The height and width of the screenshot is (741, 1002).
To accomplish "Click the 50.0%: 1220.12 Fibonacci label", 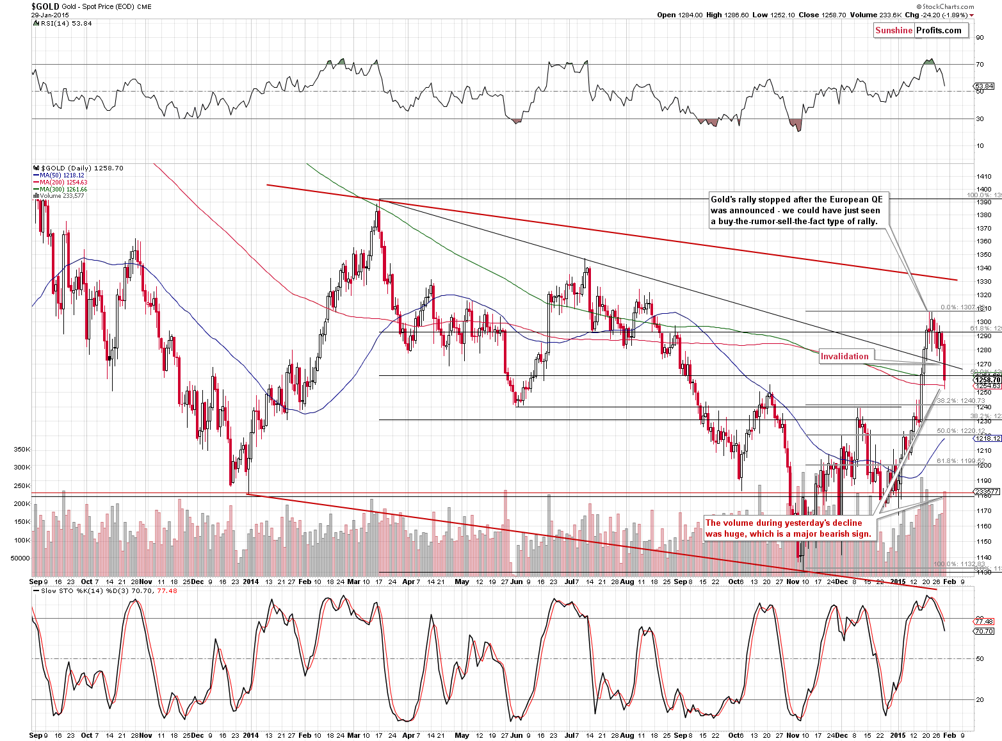I will [x=960, y=431].
